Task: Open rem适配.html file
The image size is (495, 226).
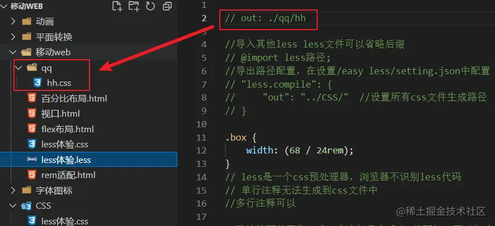Action: (68, 175)
